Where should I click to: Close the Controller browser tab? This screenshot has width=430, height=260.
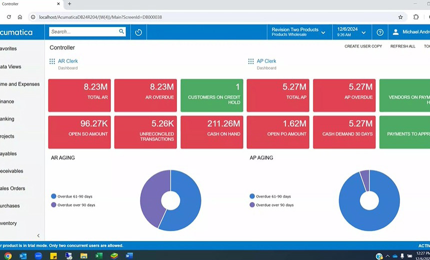(58, 4)
